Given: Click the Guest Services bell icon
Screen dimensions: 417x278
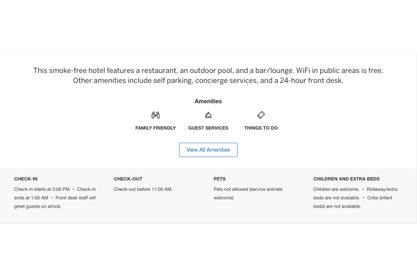Looking at the screenshot, I should pos(208,115).
